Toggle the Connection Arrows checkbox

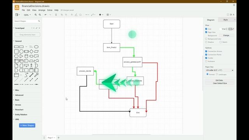pyautogui.click(x=206, y=51)
